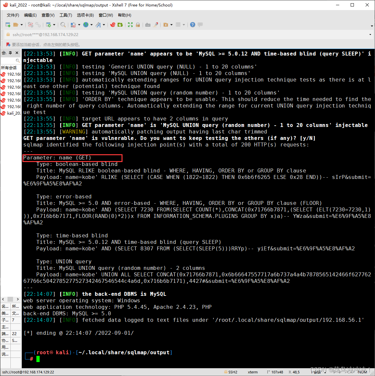
Task: Click the globe Encoding toolbar icon
Action: point(86,25)
